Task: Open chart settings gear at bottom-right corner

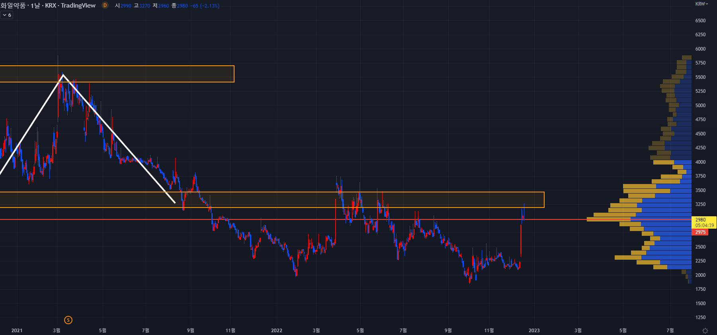Action: 705,331
